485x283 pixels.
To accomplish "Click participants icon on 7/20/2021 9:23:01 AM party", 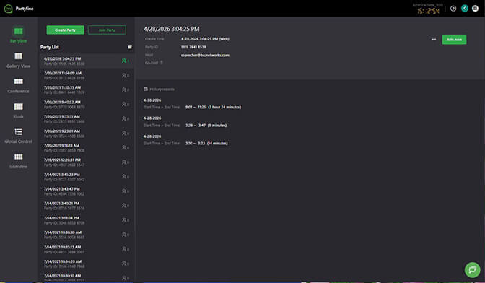I will (x=126, y=134).
